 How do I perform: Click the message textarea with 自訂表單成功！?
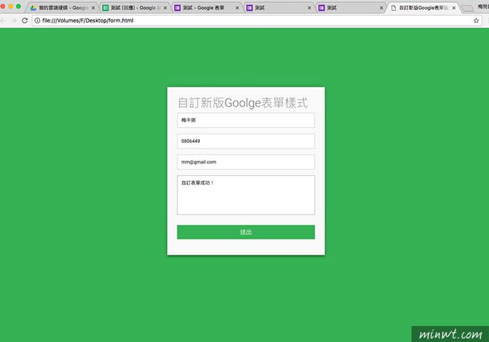[x=246, y=195]
